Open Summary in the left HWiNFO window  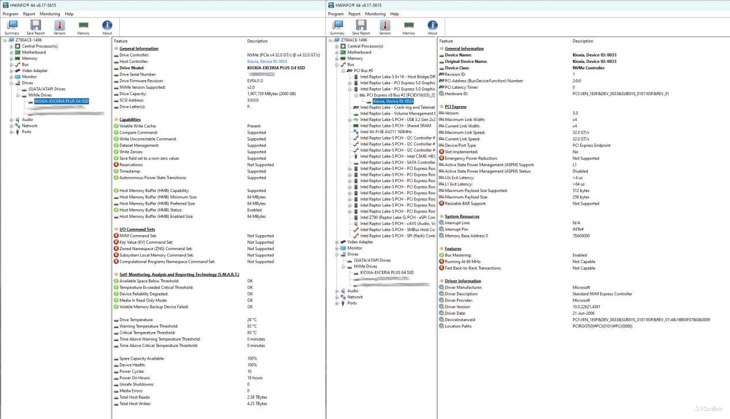pyautogui.click(x=12, y=27)
